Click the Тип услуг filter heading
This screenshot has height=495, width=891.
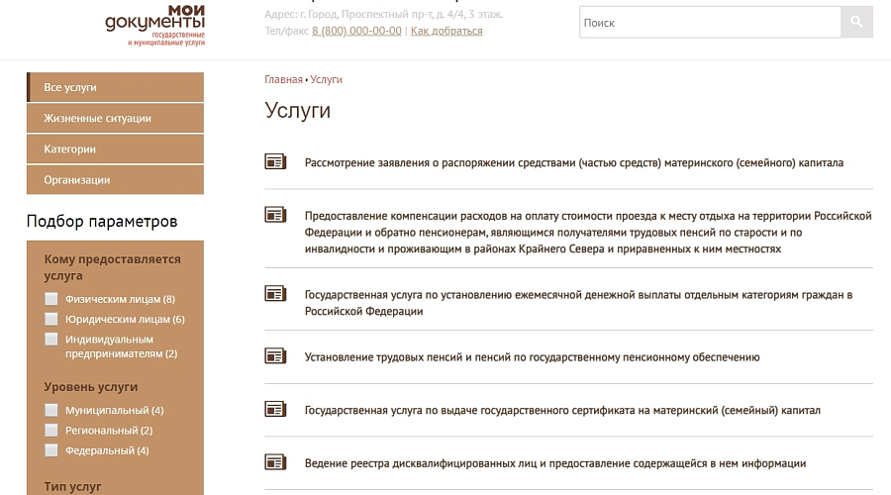click(x=72, y=486)
